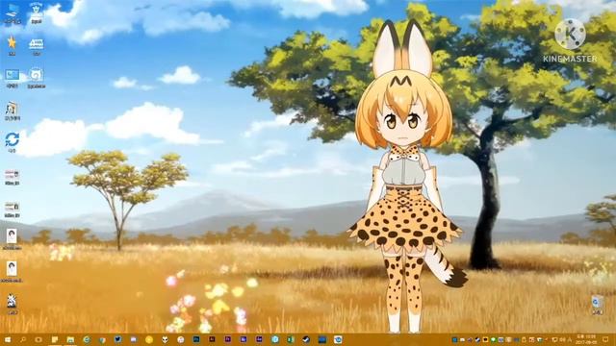Image resolution: width=616 pixels, height=346 pixels.
Task: Open the Action Center notification icon
Action: 605,339
